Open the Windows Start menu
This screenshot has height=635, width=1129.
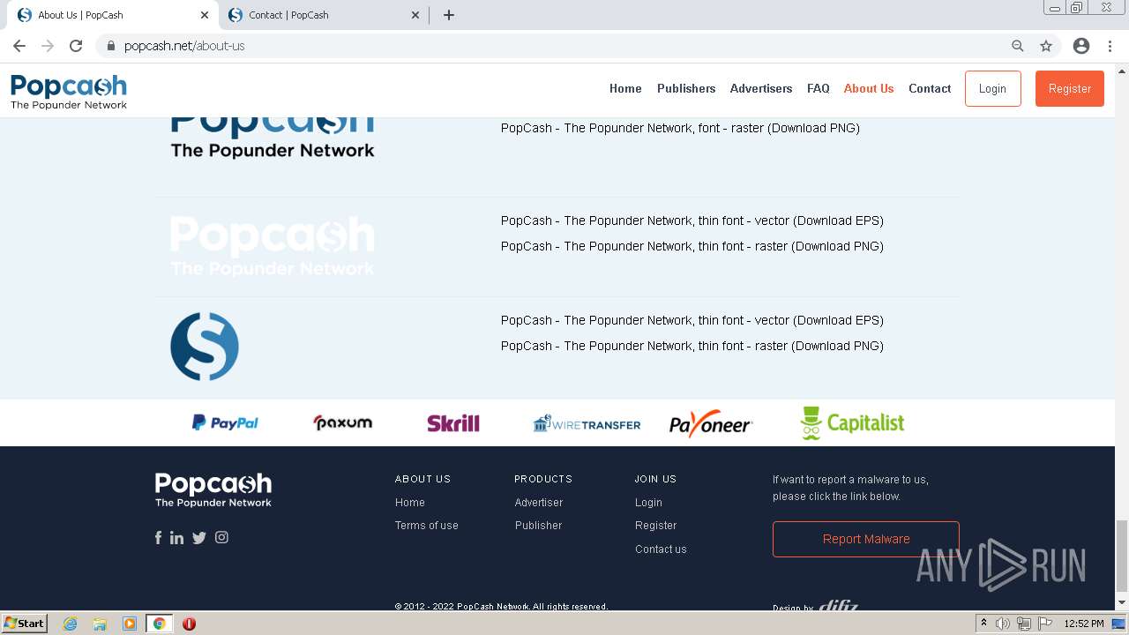[24, 624]
